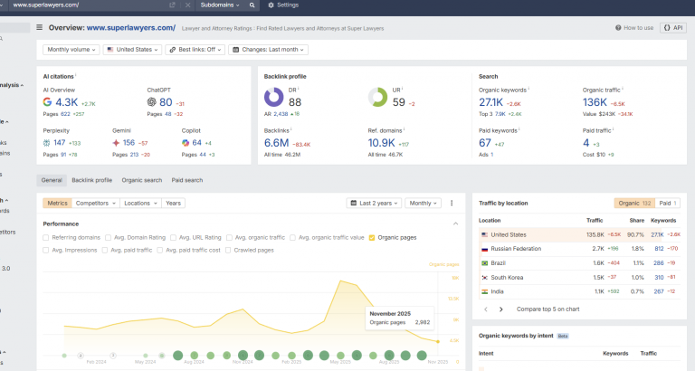695x371 pixels.
Task: Click the Gemini sparkle icon
Action: point(116,142)
